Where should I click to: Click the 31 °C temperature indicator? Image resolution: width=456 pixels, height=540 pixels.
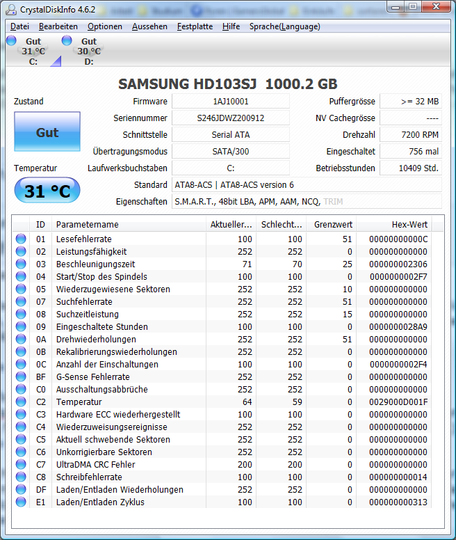click(x=47, y=191)
